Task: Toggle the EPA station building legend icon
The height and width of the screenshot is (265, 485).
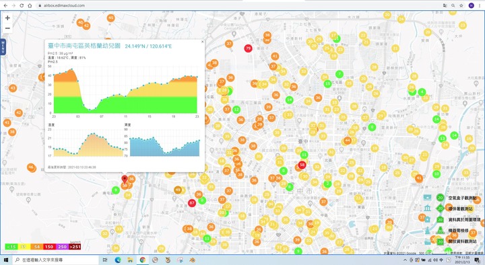Action: coord(428,208)
